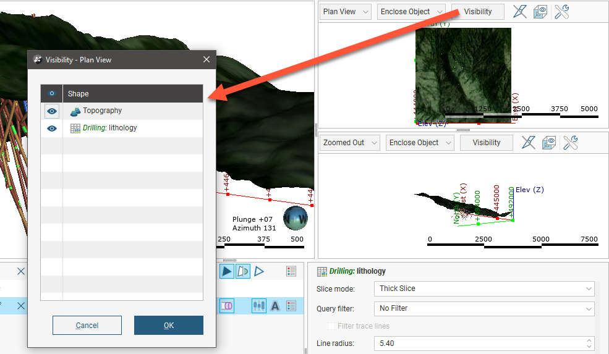Image resolution: width=609 pixels, height=354 pixels.
Task: Hide Topography using its eye toggle
Action: pyautogui.click(x=52, y=111)
